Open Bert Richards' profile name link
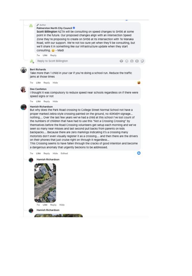The width and height of the screenshot is (192, 276). (38, 69)
